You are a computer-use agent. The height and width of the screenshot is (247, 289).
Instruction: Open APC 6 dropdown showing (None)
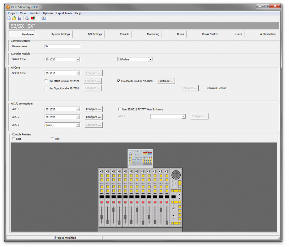pos(62,125)
